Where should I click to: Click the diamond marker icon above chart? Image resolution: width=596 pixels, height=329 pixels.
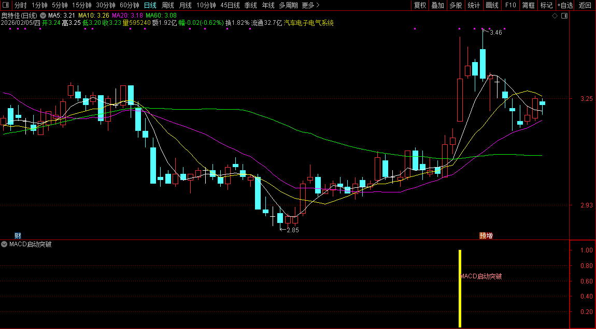(555, 16)
